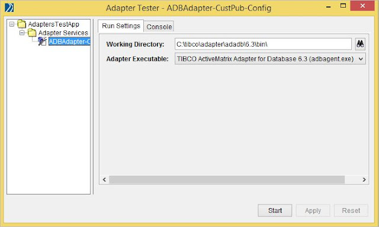
Task: Click the horizontal scrollbar thumb
Action: pos(227,180)
